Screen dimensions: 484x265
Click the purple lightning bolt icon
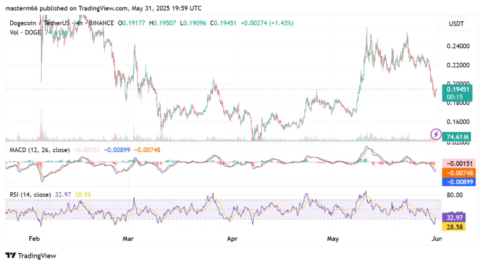[x=436, y=135]
